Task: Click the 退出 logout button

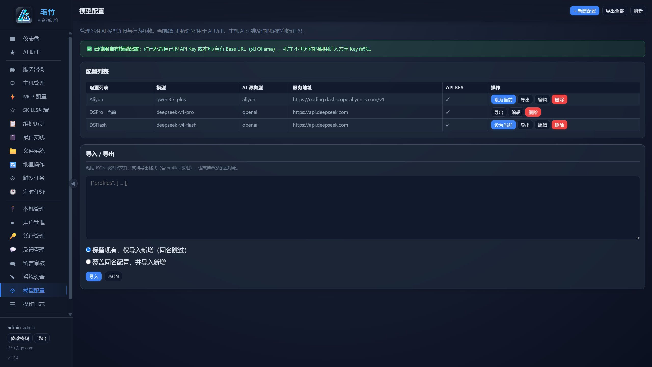Action: [42, 338]
